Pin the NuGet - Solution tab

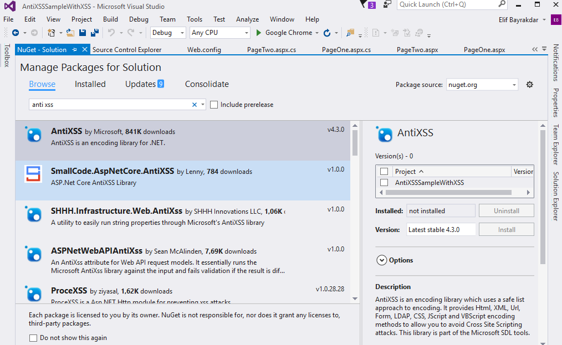click(x=75, y=50)
